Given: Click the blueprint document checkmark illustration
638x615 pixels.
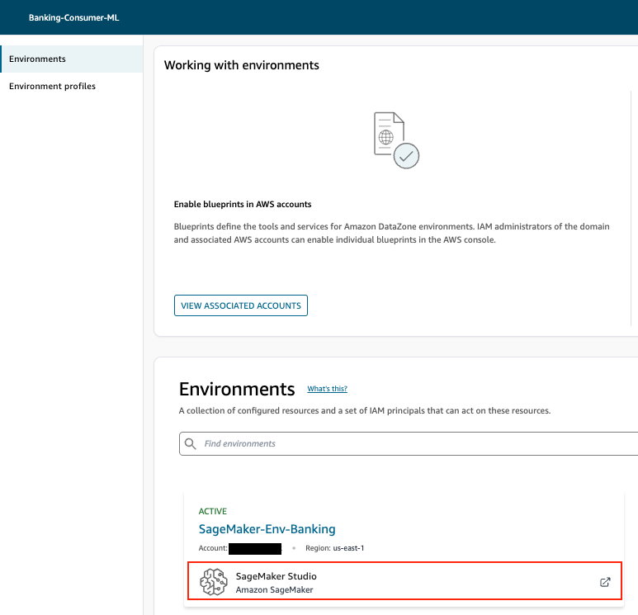Looking at the screenshot, I should pos(396,140).
